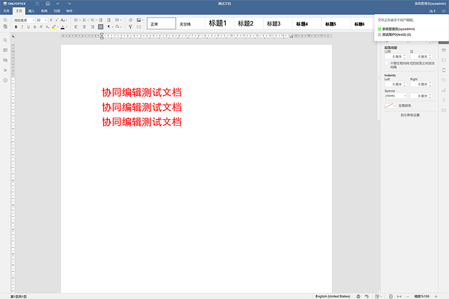Toggle no spacing between same-style paragraphs checkbox
The width and height of the screenshot is (449, 299).
[387, 63]
